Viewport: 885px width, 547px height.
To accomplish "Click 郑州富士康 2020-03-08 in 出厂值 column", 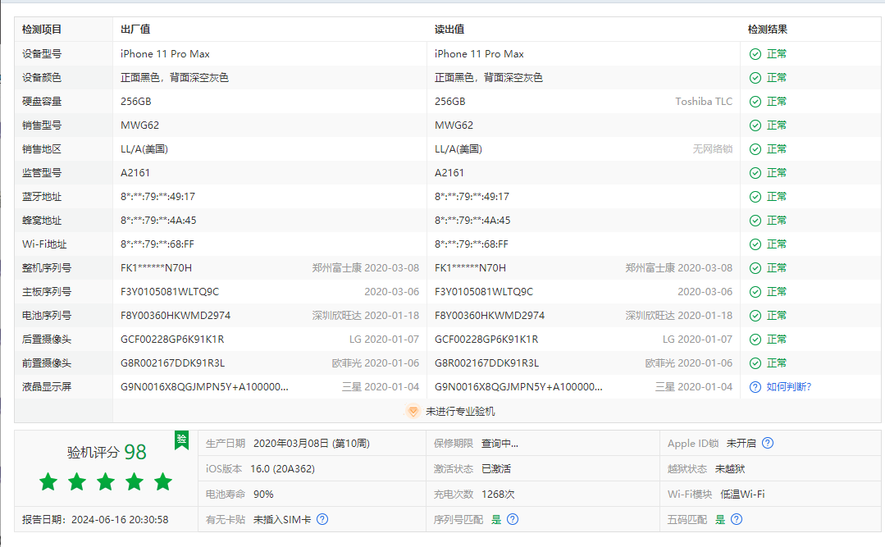I will [366, 268].
